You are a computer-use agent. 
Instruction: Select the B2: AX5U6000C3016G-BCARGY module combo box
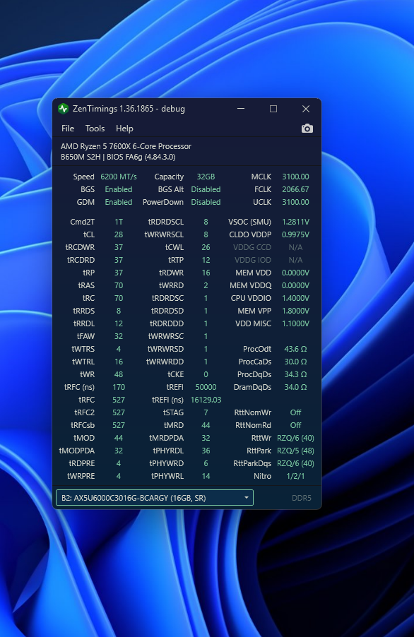pyautogui.click(x=155, y=498)
